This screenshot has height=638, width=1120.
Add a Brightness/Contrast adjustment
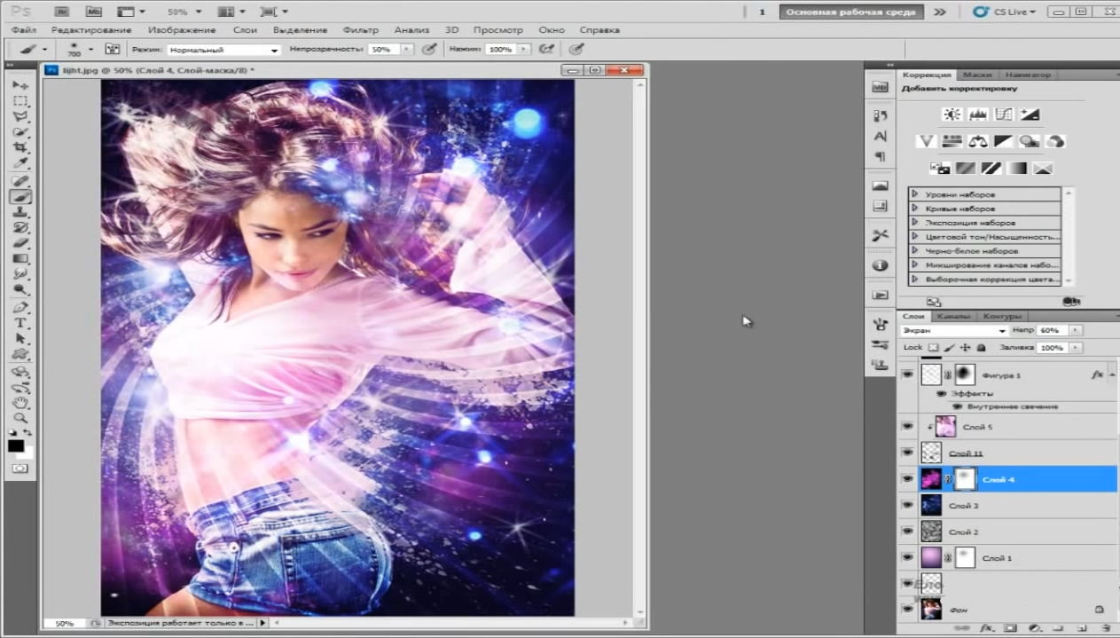tap(952, 114)
